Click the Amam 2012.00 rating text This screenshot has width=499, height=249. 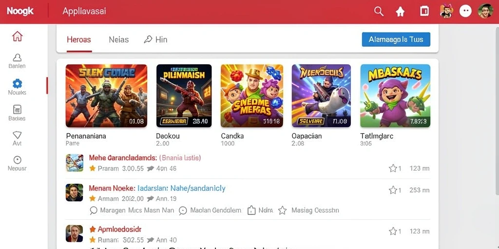click(121, 199)
